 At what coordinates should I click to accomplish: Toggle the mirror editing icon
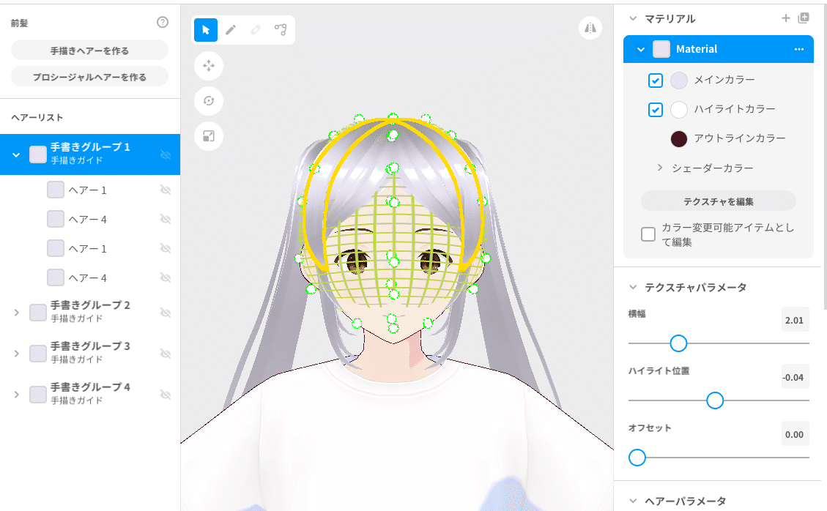pyautogui.click(x=590, y=28)
